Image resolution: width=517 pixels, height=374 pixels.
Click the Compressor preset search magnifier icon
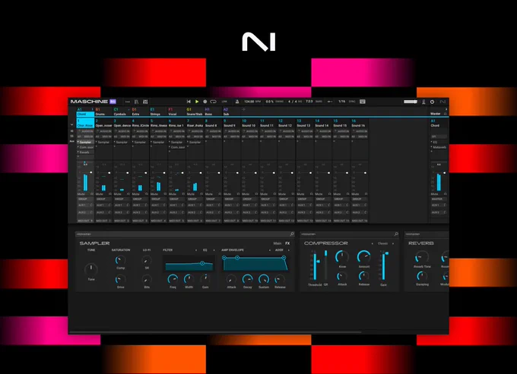(x=396, y=234)
